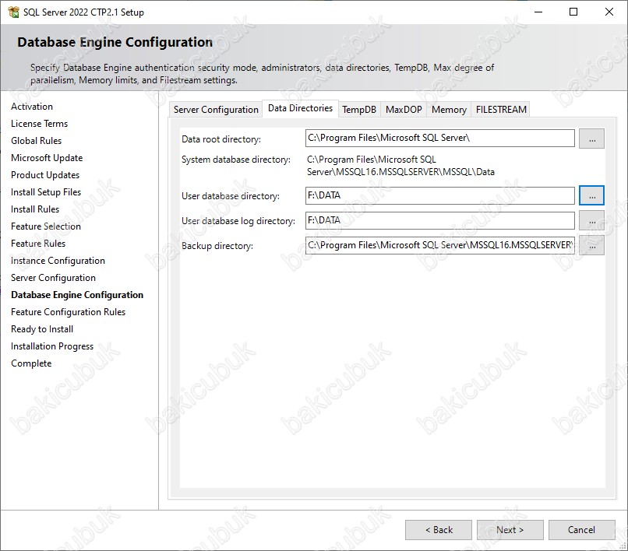The image size is (628, 551).
Task: Maximize the Setup window
Action: (x=573, y=12)
